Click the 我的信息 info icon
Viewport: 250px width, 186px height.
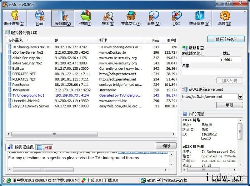pyautogui.click(x=185, y=114)
